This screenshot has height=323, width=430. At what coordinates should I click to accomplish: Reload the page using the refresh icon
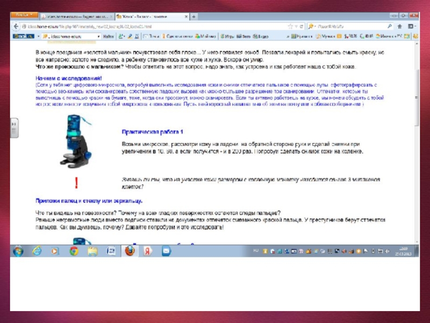coord(303,26)
